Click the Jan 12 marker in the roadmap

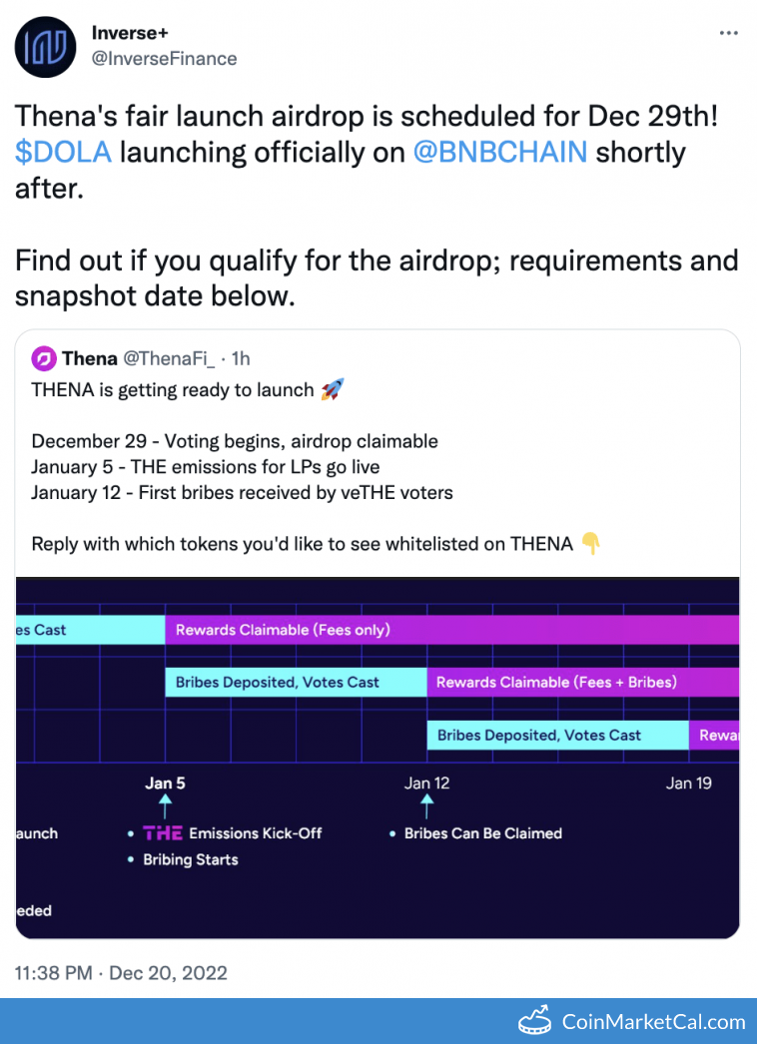tap(425, 783)
